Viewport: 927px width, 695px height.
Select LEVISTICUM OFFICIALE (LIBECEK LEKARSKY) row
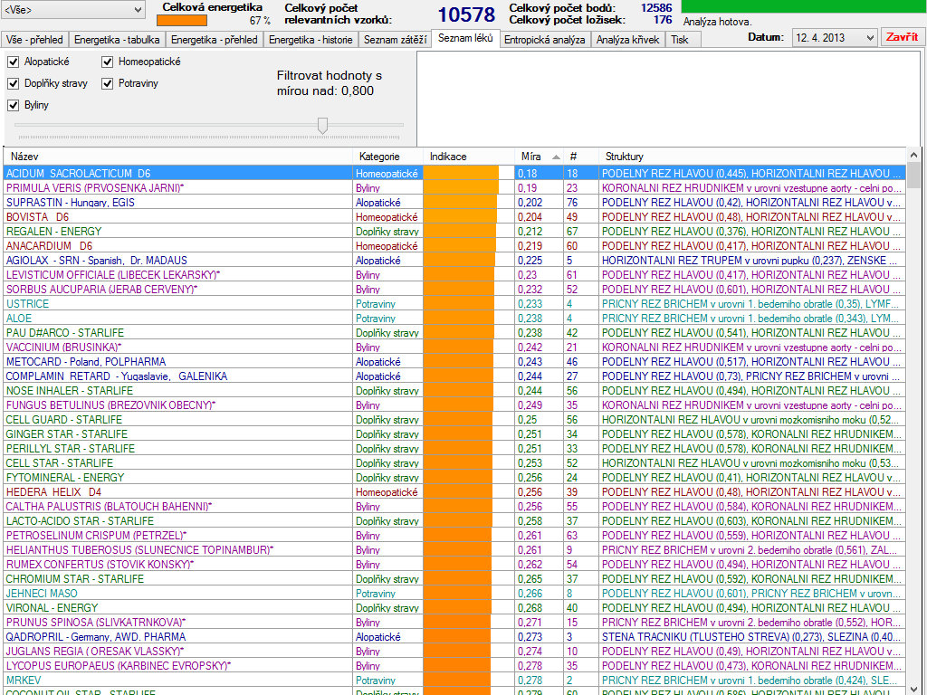point(454,275)
